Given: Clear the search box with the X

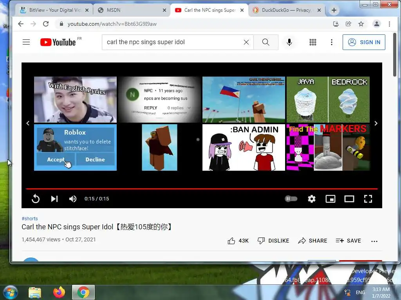Looking at the screenshot, I should [x=246, y=42].
